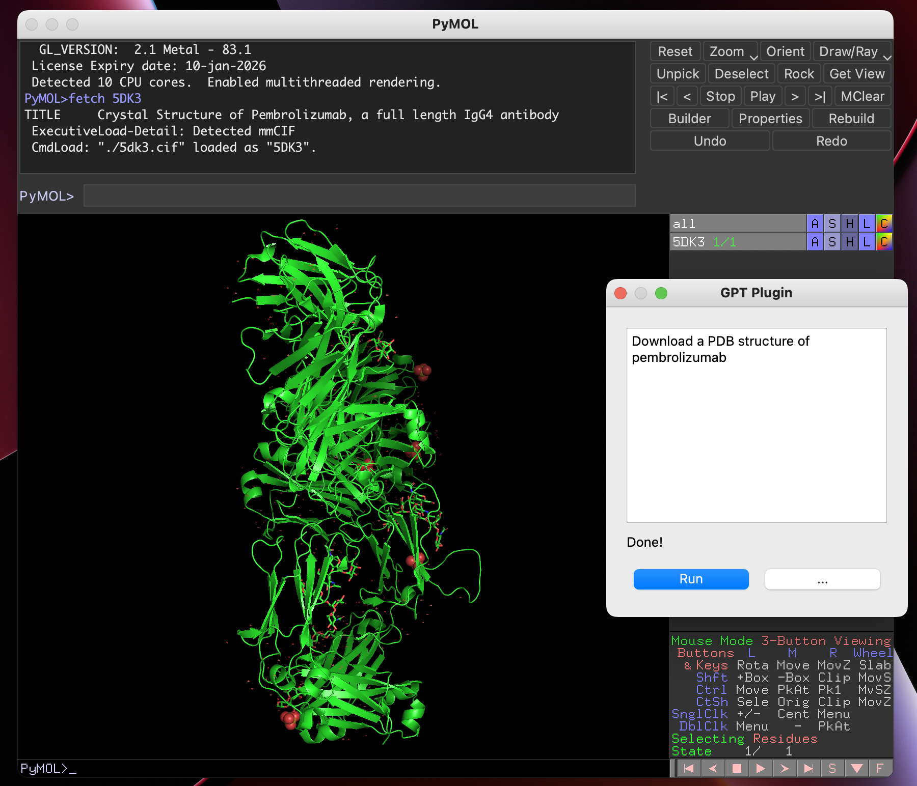The image size is (917, 786).
Task: Click the Reset view button
Action: [675, 51]
